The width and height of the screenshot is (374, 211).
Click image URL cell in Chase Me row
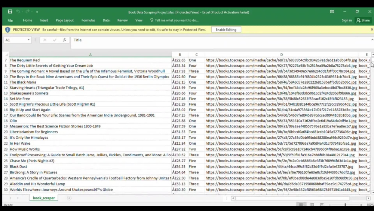point(282,160)
